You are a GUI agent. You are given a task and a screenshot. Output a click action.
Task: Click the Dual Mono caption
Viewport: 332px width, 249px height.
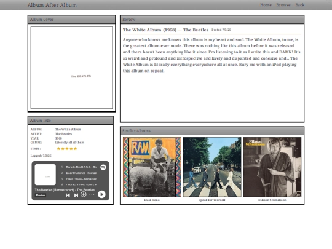[152, 200]
